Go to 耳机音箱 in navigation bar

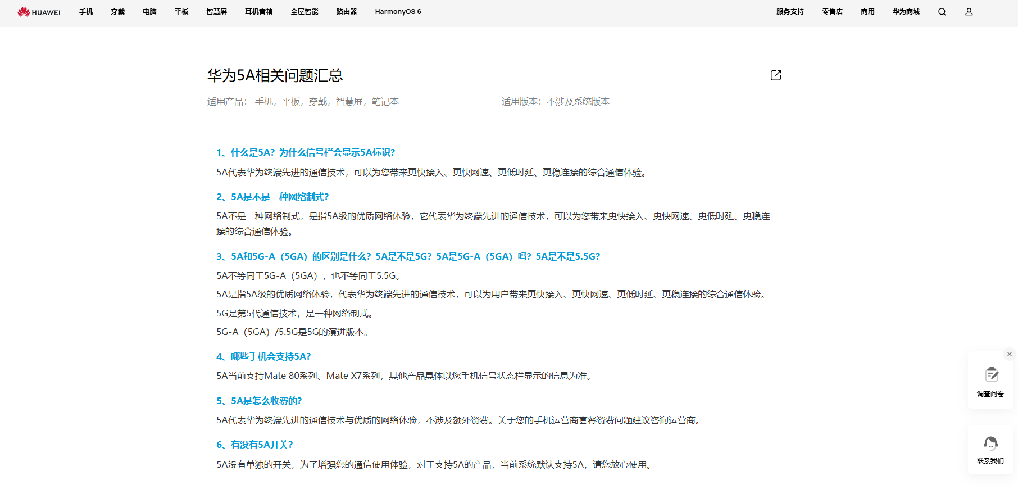click(258, 12)
